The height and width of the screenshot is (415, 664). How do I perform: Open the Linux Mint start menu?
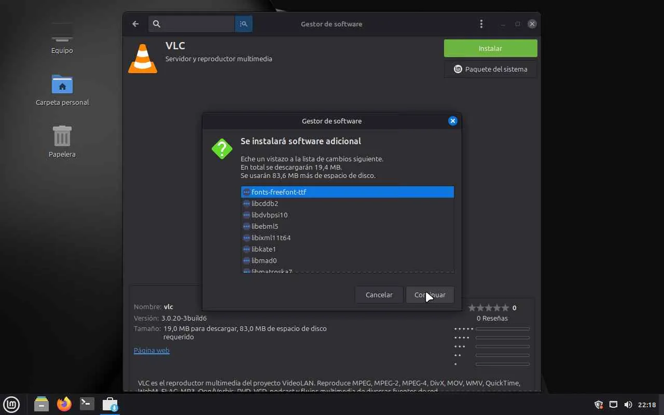tap(11, 404)
